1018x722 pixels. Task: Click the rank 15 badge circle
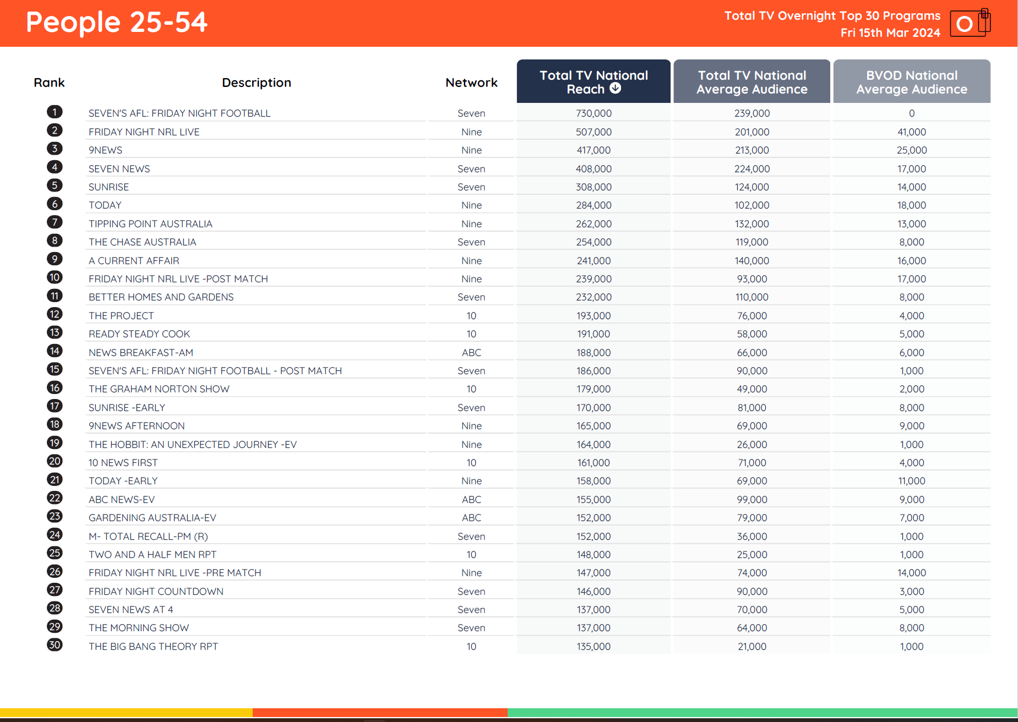click(55, 369)
